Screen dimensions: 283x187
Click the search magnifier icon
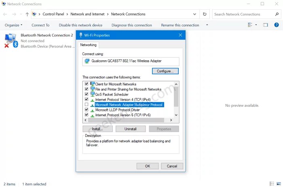(277, 14)
